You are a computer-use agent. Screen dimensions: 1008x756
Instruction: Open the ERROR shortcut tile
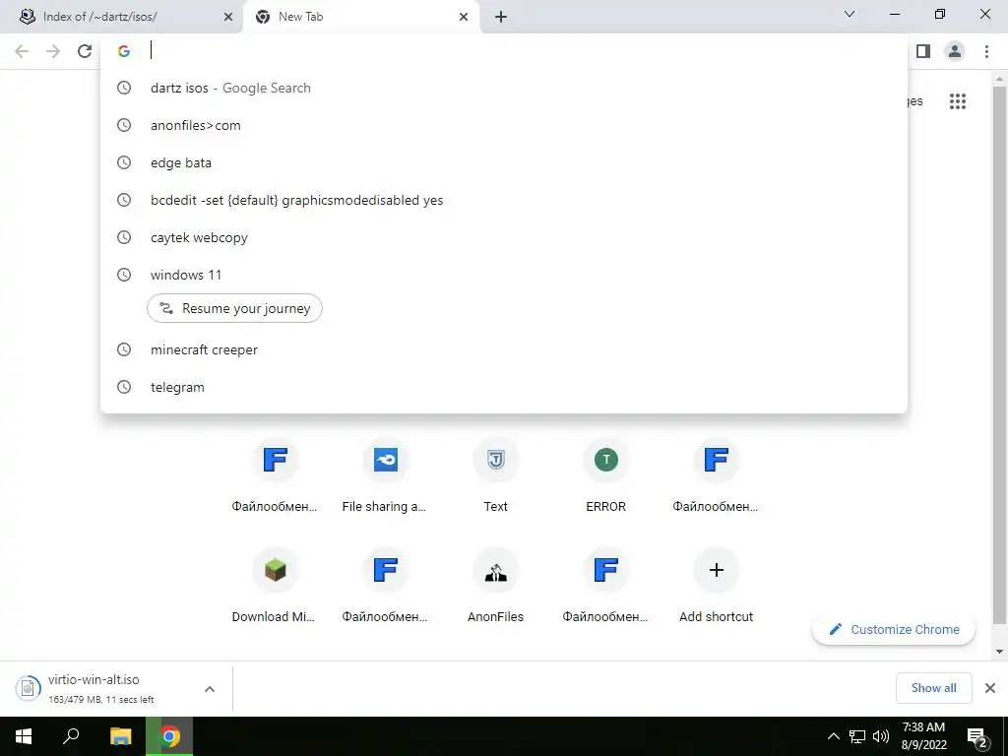[x=605, y=477]
